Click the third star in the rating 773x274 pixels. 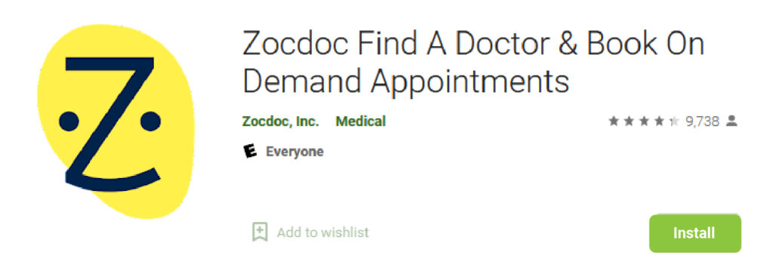point(644,121)
